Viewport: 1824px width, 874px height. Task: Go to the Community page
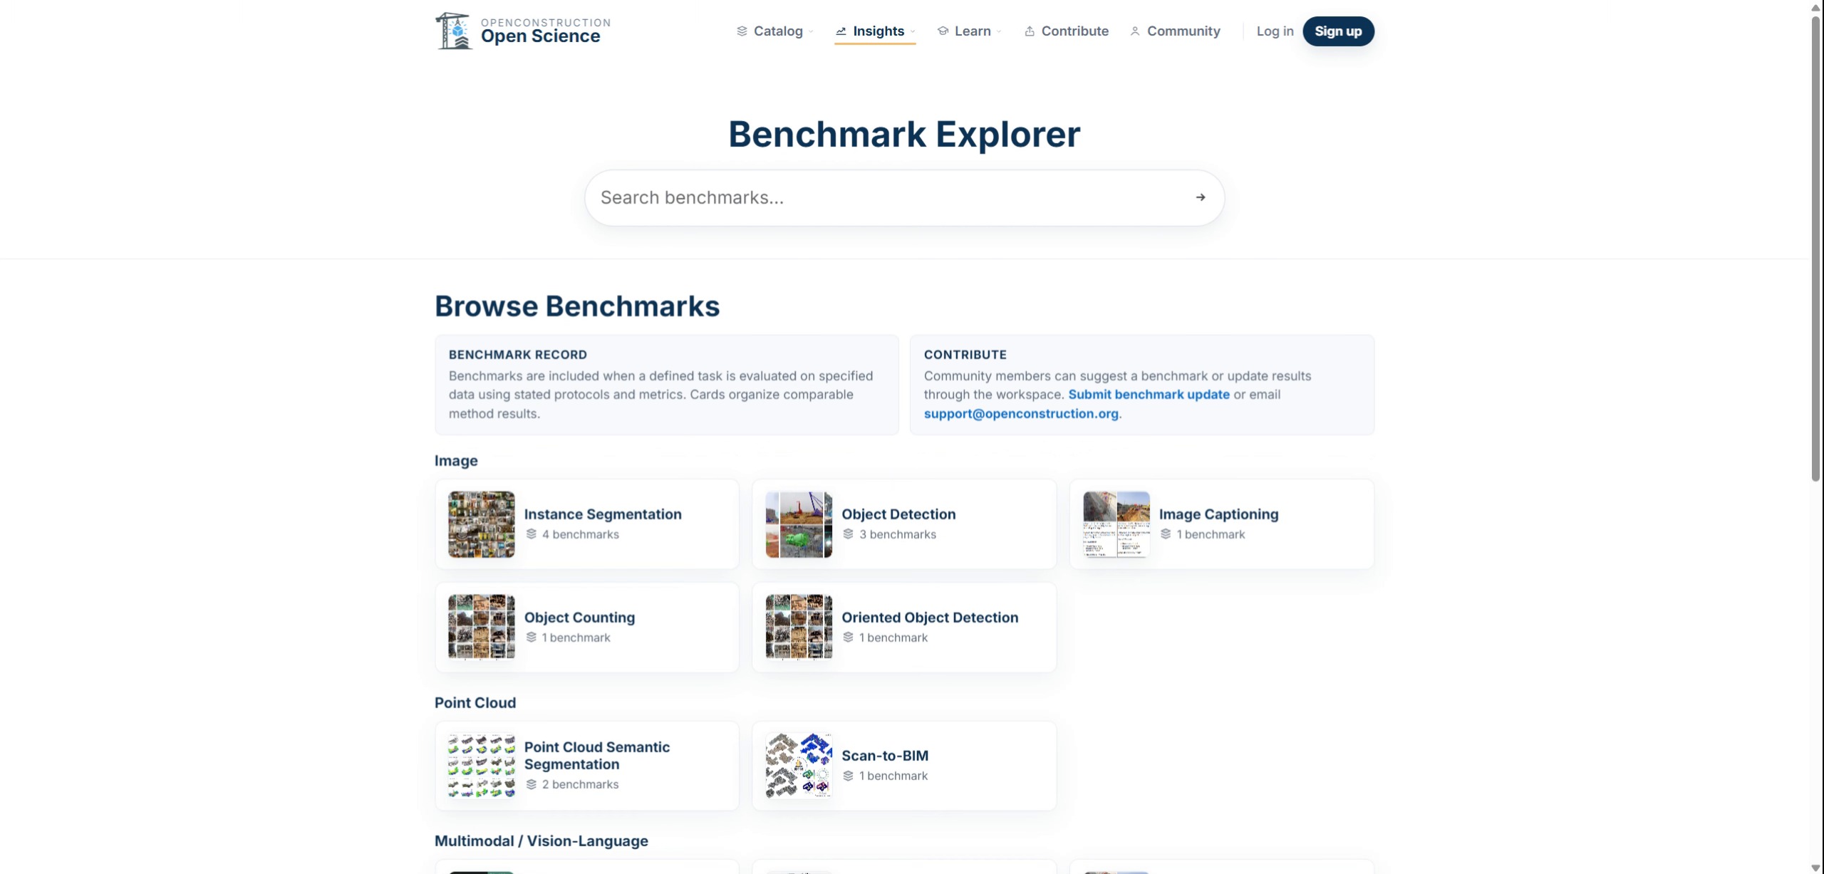click(1175, 31)
